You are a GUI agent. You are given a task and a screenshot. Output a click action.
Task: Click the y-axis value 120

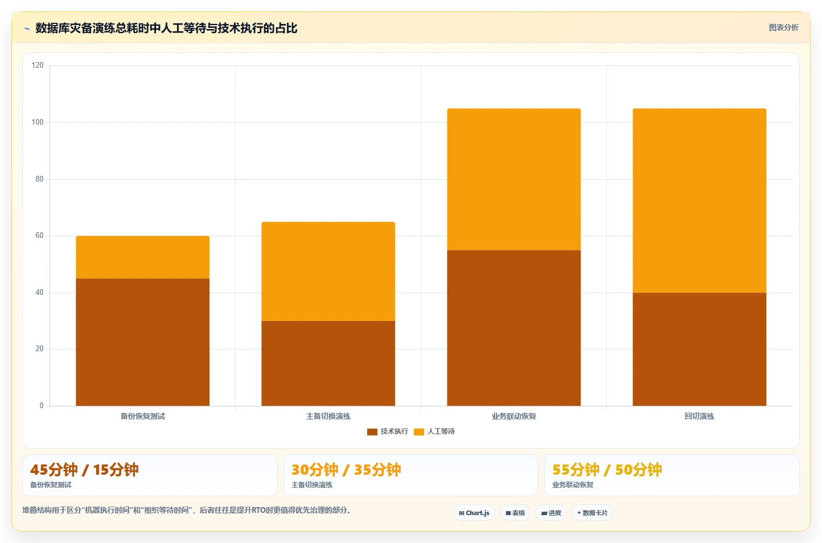coord(38,65)
